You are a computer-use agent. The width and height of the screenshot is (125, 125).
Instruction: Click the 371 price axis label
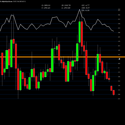(x=119, y=72)
